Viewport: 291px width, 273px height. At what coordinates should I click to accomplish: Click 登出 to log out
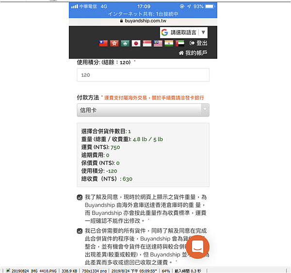[202, 43]
